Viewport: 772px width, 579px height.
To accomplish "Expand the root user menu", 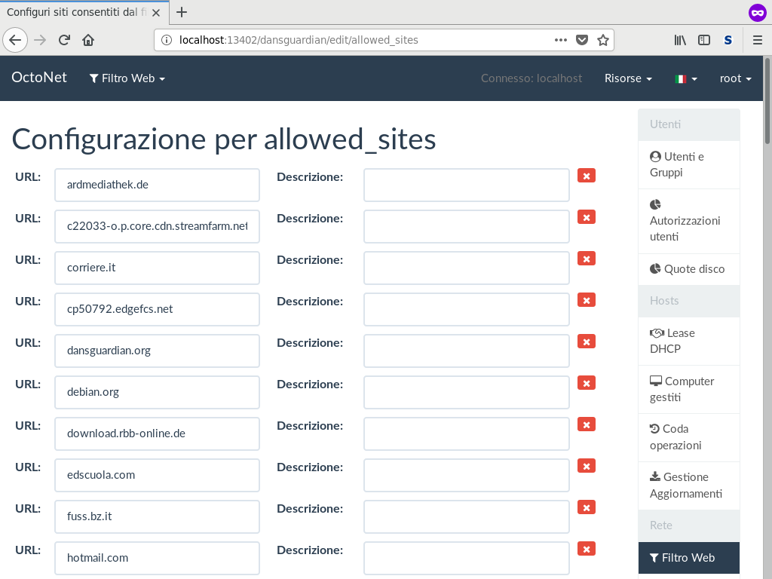I will point(736,78).
